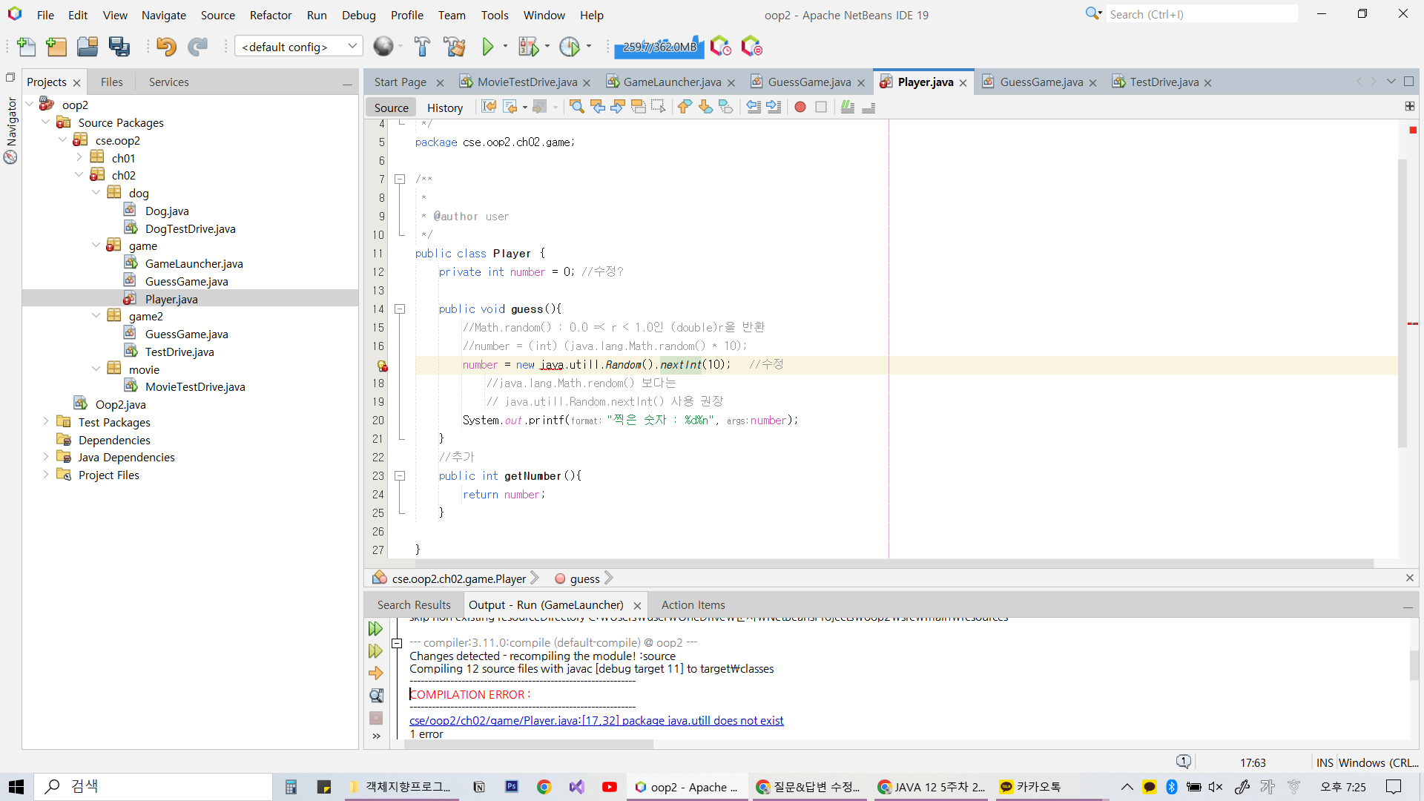Start macro recording with red circle icon

click(800, 108)
